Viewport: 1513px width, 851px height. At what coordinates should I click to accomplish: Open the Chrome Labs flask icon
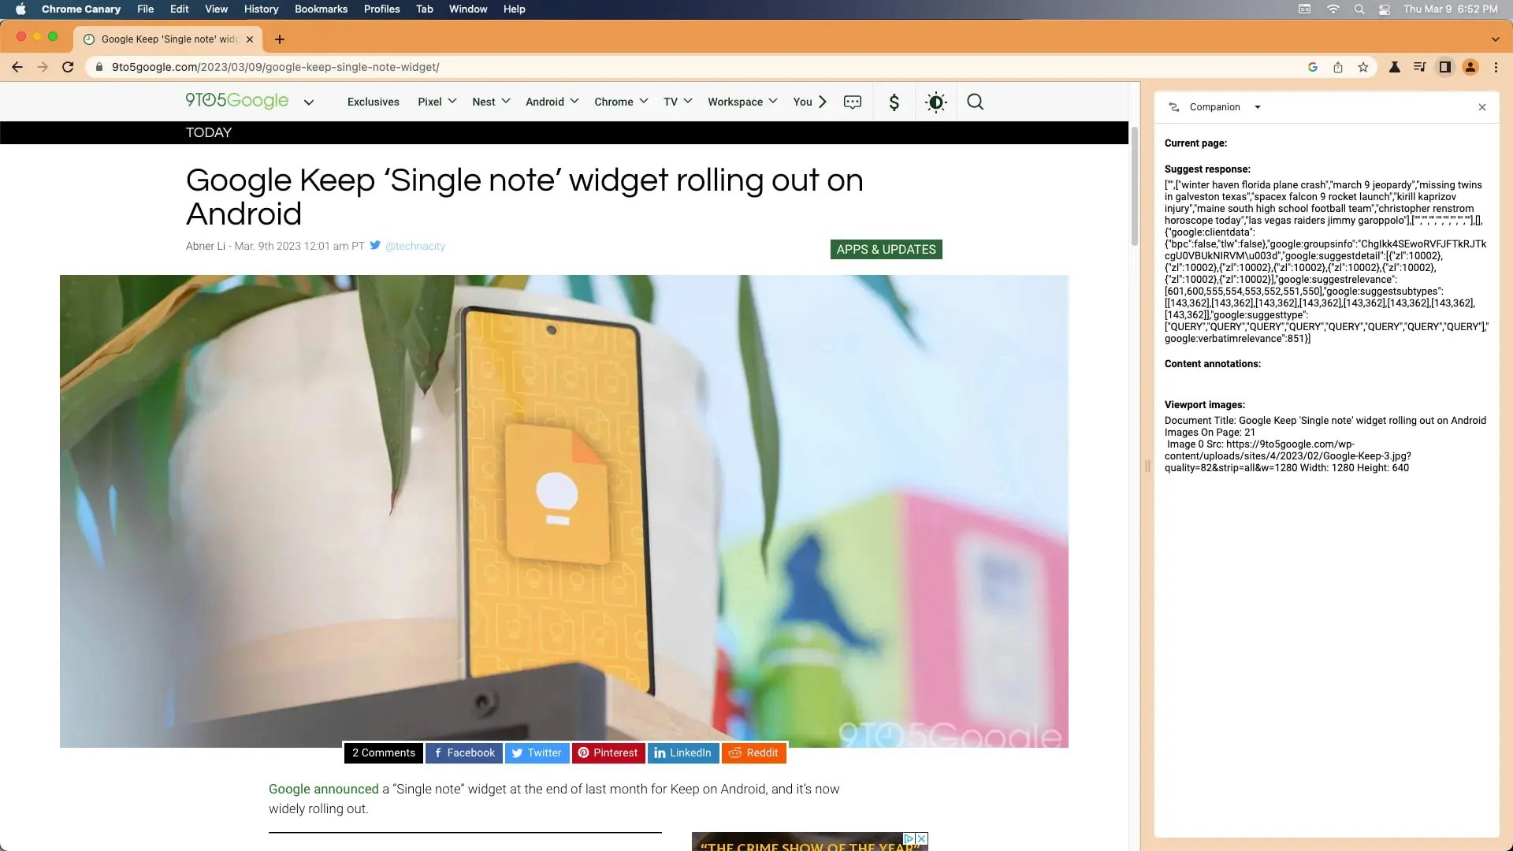pos(1394,67)
